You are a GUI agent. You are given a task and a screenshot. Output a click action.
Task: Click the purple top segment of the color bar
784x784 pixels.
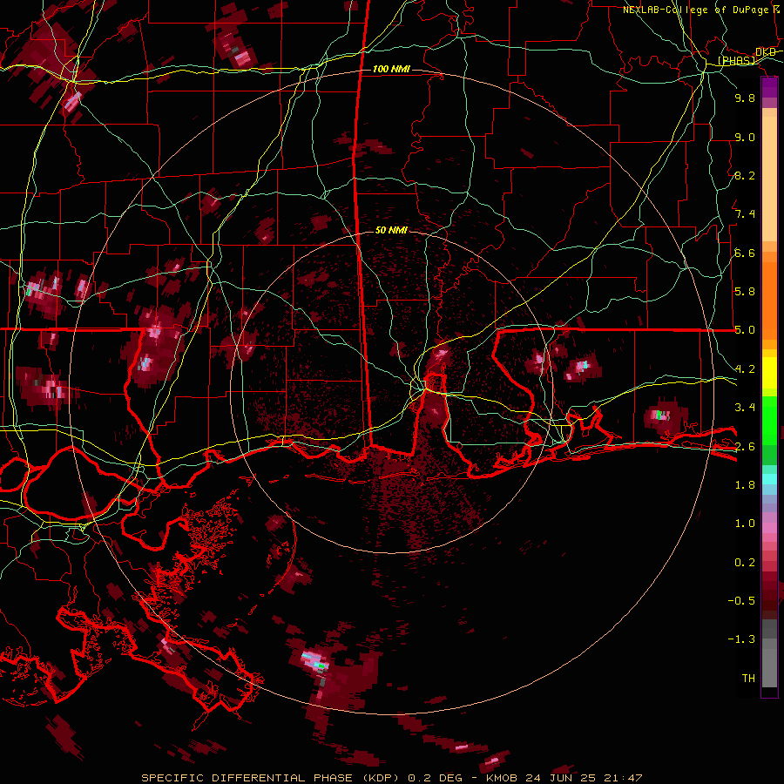click(769, 87)
